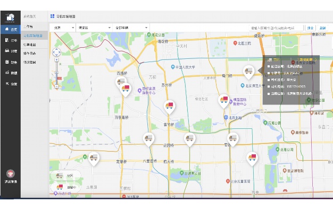The height and width of the screenshot is (210, 333).
Task: Select the gray truck marker beside 四海桥
Action: click(120, 81)
